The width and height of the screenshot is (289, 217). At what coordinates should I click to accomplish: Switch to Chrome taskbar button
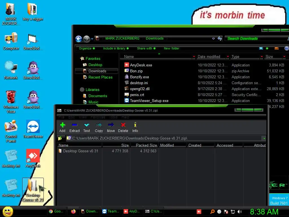pyautogui.click(x=56, y=211)
